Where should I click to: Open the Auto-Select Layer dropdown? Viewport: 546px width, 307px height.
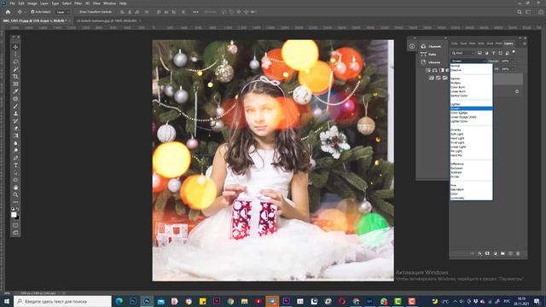pos(62,12)
